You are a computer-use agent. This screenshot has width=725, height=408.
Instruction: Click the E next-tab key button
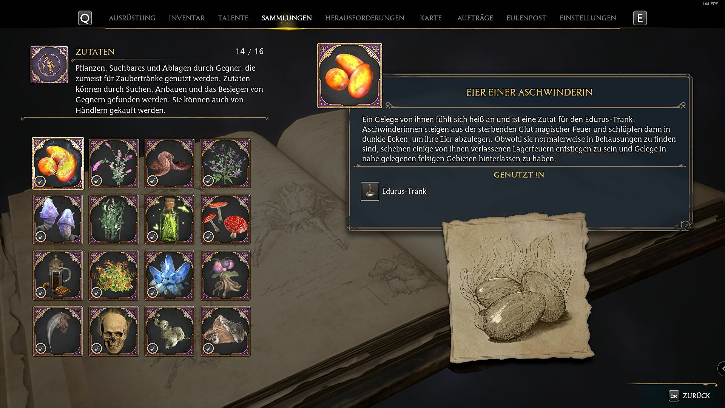[640, 18]
